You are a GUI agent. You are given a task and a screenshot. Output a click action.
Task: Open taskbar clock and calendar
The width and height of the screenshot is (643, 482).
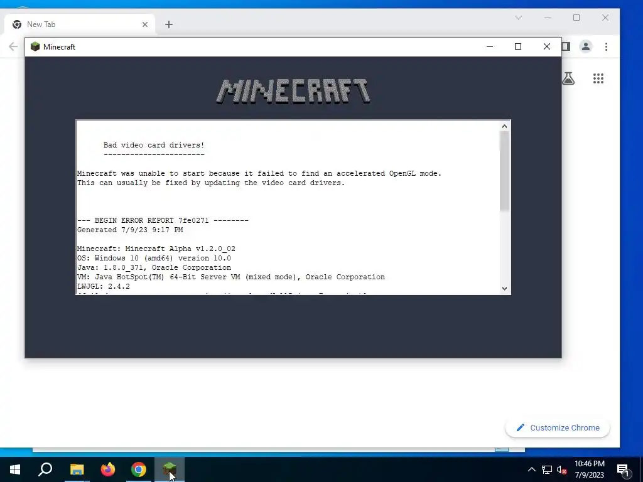589,469
